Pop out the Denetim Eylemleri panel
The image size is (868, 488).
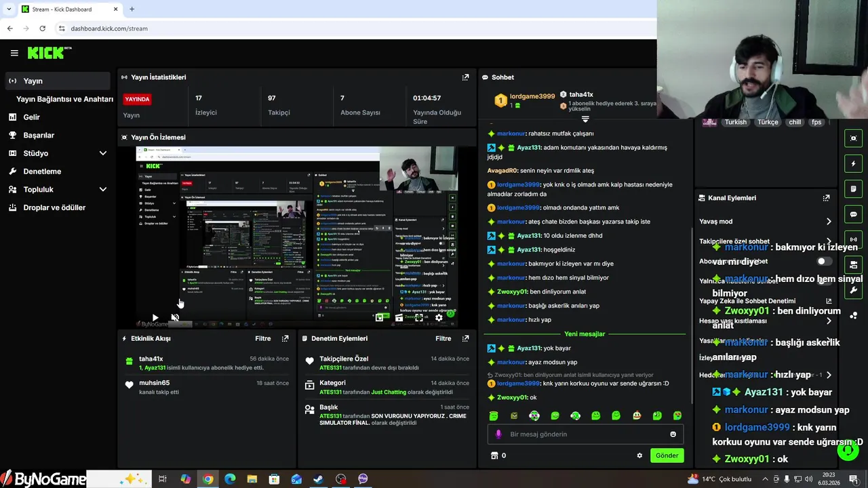point(465,338)
